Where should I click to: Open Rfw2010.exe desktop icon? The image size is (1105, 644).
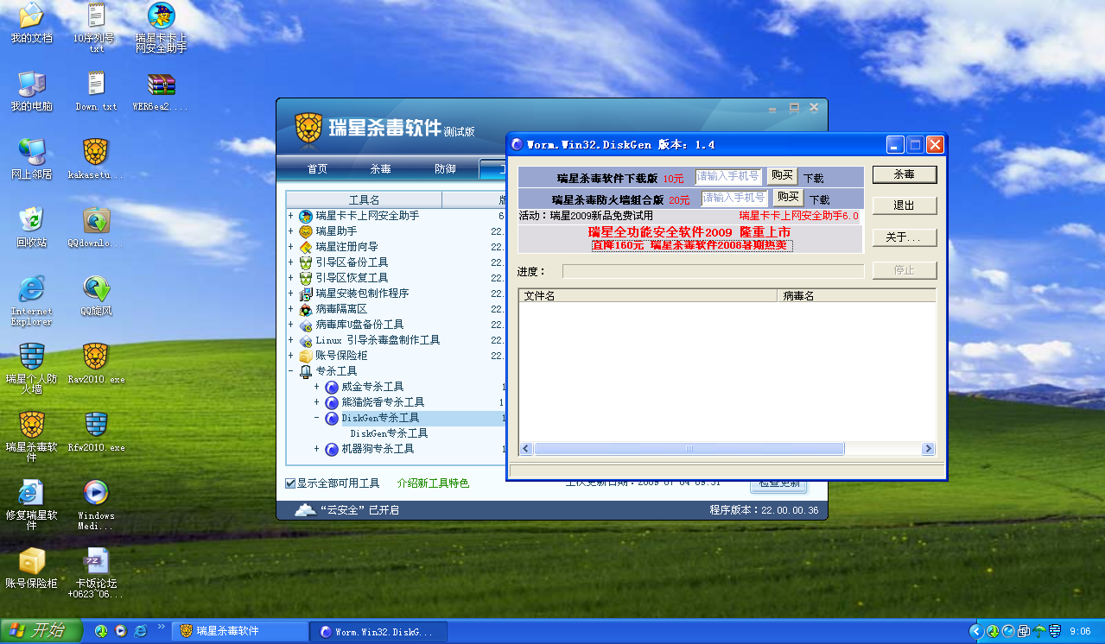click(x=96, y=432)
